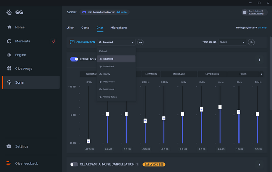Open Account Settings link
Viewport: 272px width, 172px height.
click(256, 13)
